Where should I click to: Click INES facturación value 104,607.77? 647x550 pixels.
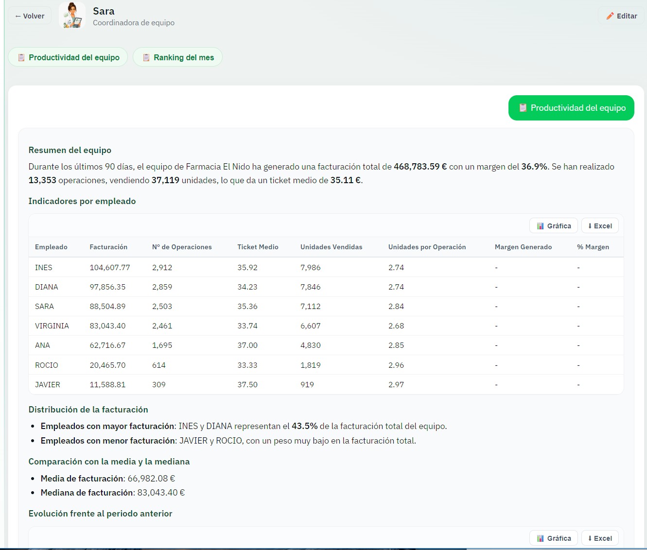110,268
